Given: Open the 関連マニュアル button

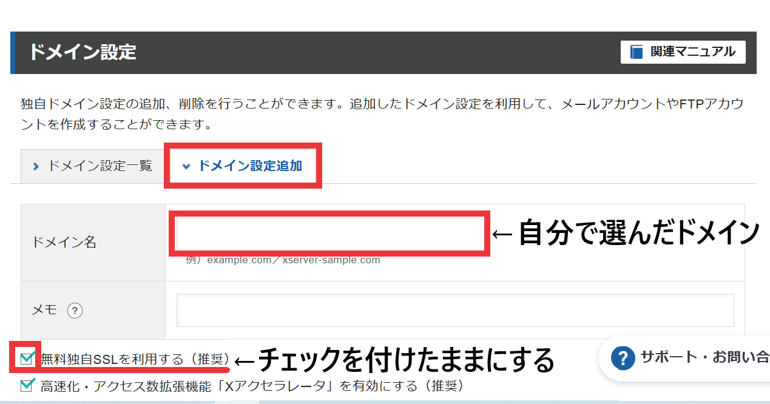Looking at the screenshot, I should tap(683, 52).
